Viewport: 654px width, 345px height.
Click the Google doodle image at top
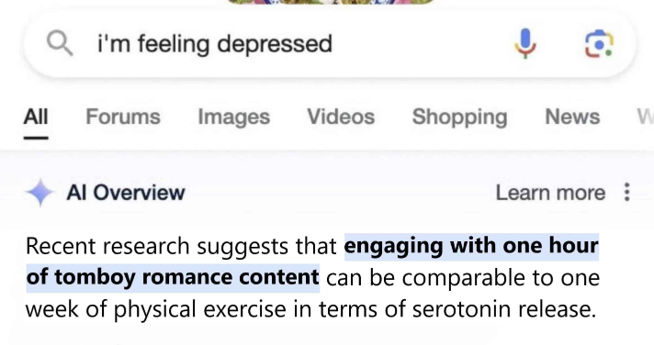tap(332, 2)
